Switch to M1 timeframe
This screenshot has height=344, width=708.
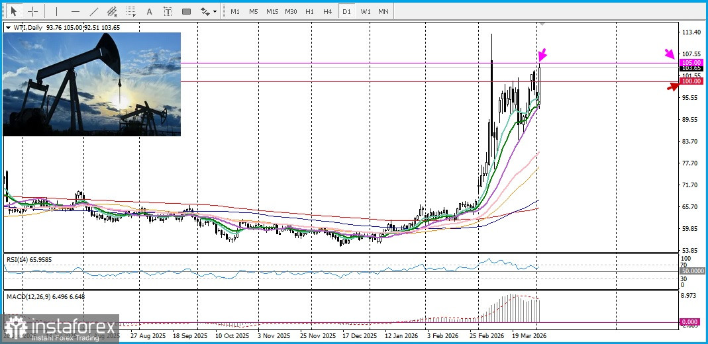235,11
